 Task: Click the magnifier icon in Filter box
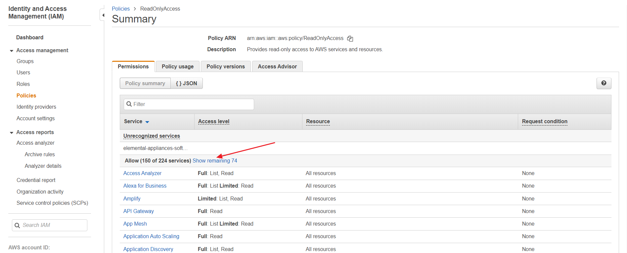click(129, 104)
